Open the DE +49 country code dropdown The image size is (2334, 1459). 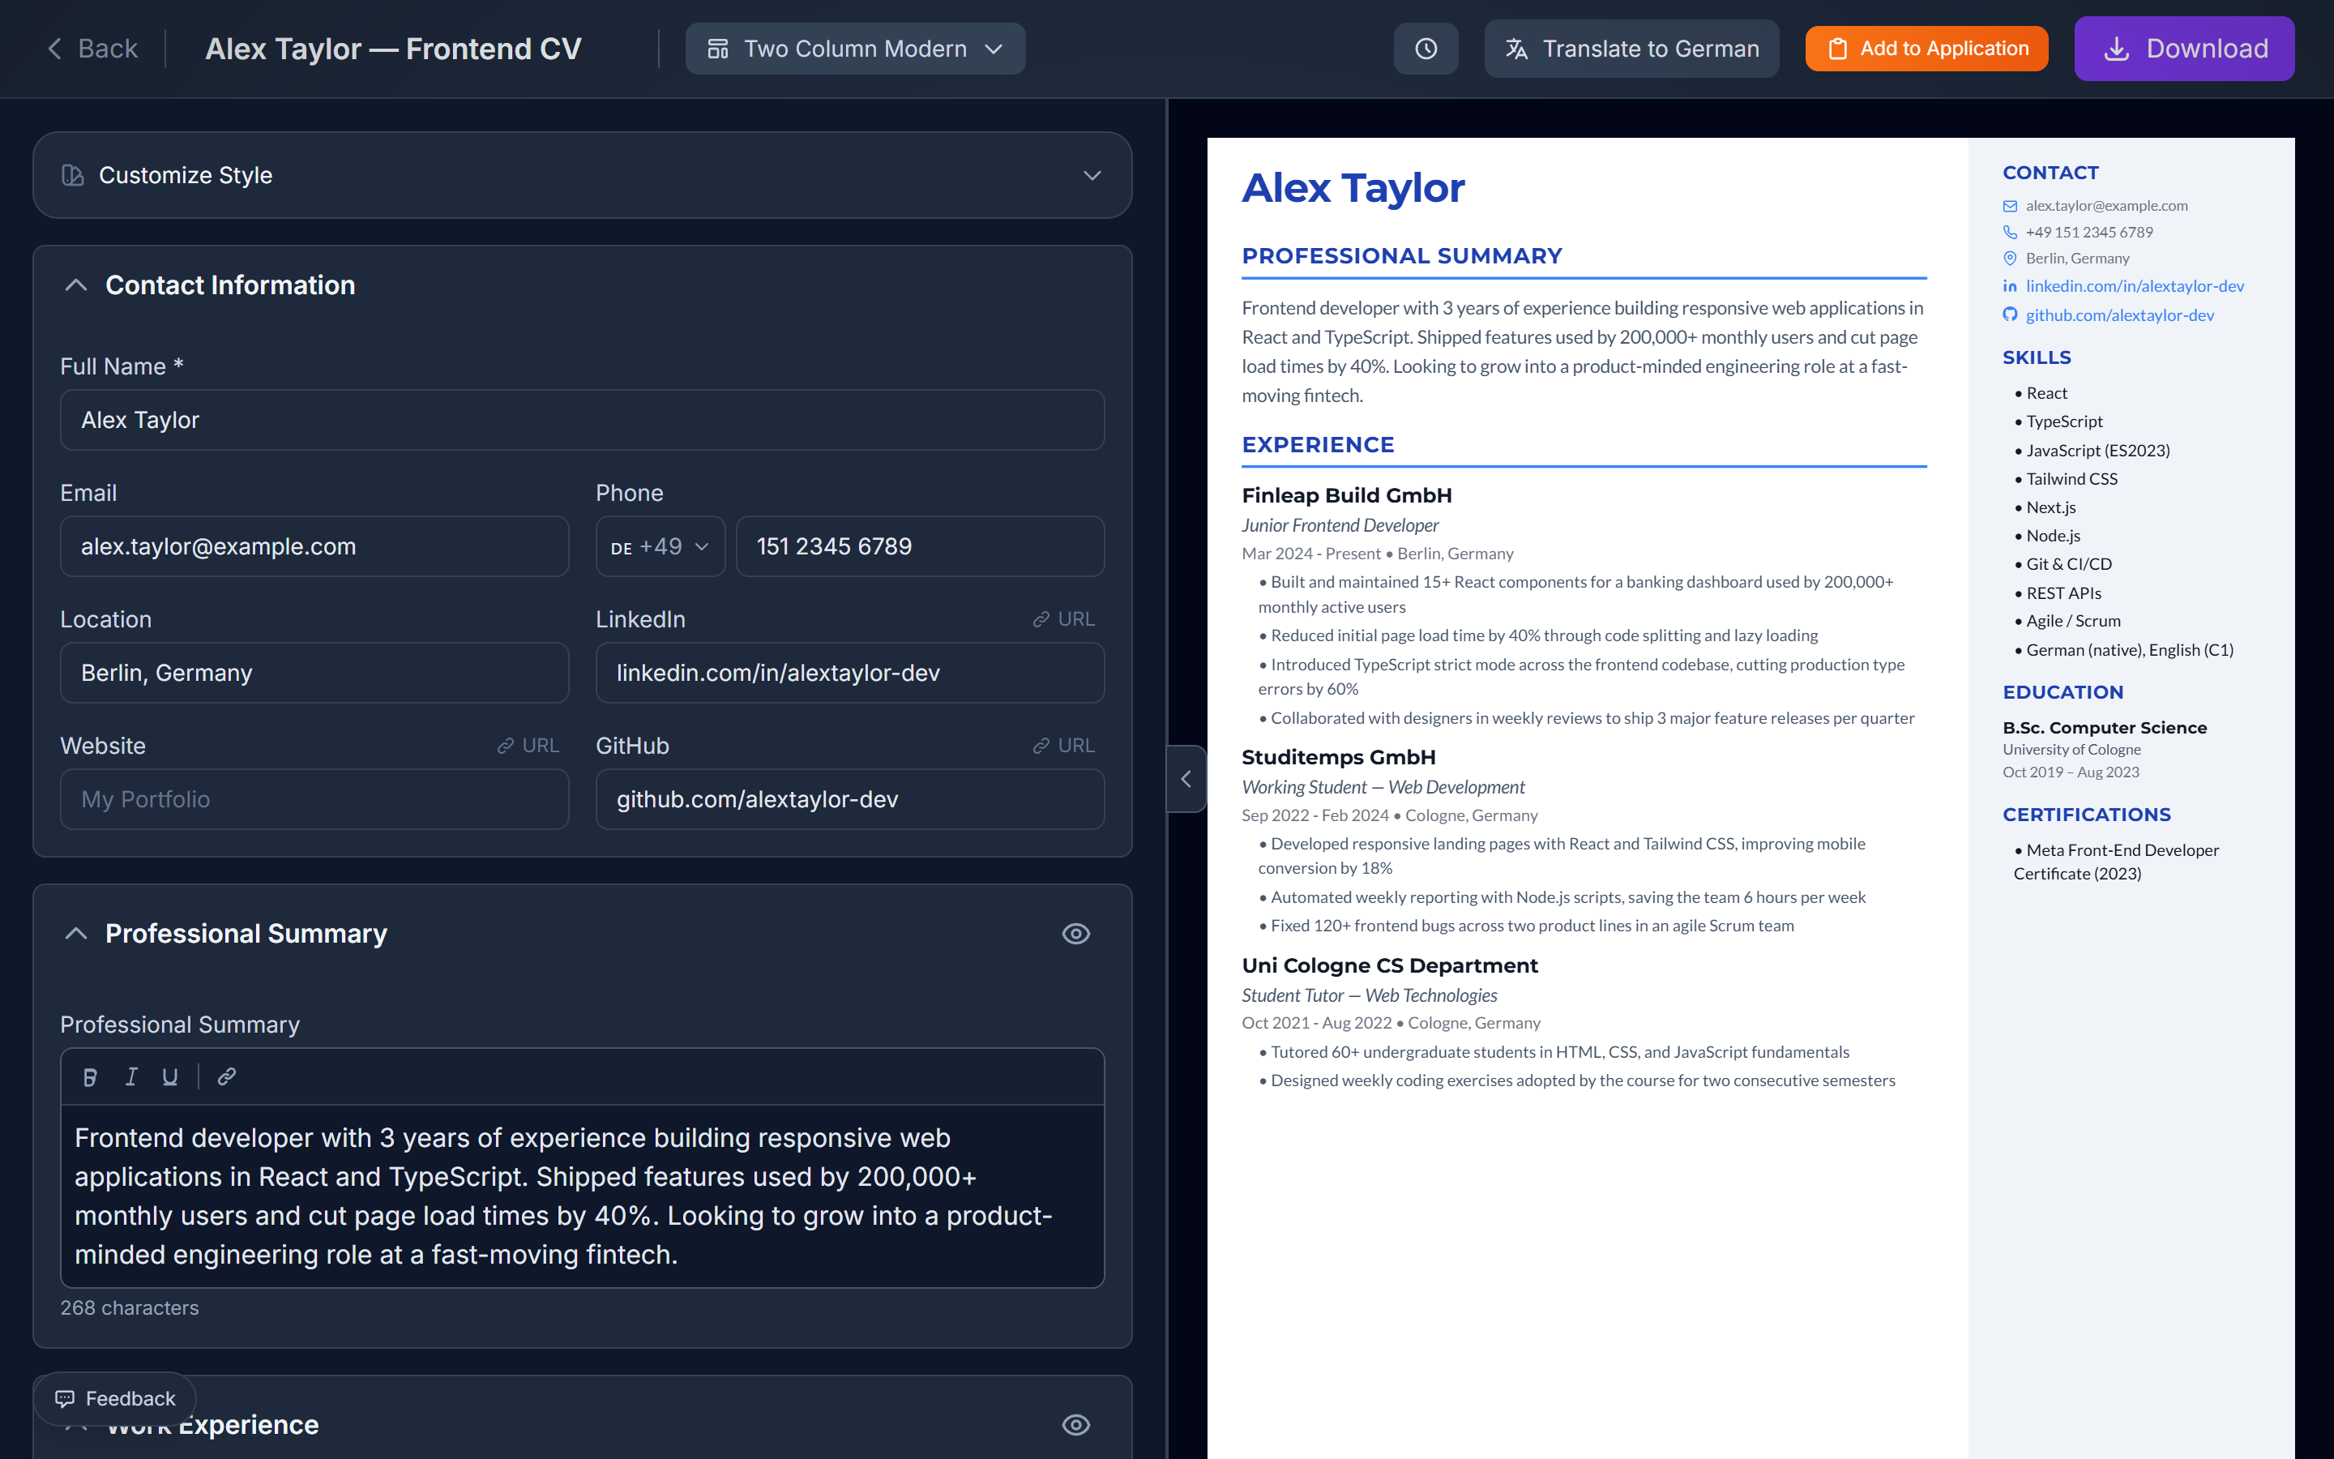pos(660,546)
